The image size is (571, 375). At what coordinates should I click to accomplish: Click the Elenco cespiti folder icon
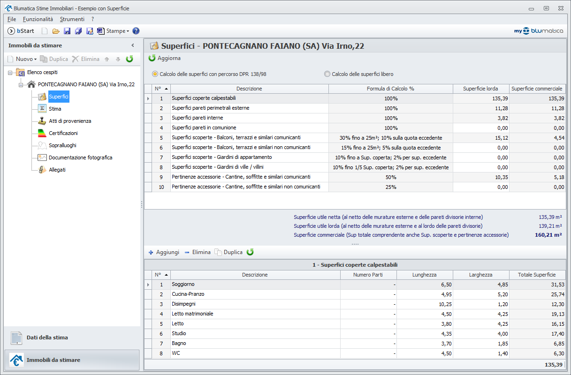point(20,73)
